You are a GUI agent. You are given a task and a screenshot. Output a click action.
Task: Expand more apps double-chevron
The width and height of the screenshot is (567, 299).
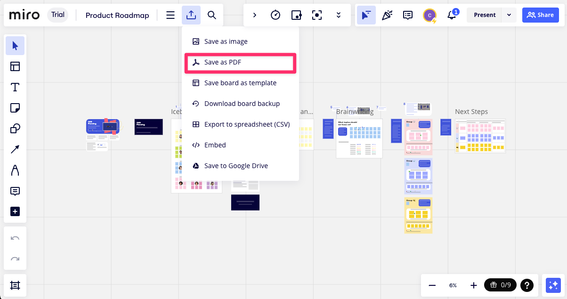[339, 15]
